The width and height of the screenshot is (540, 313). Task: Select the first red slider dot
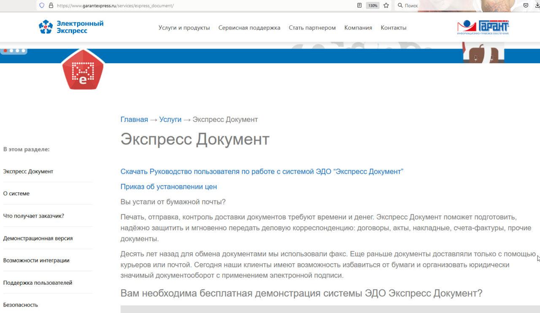point(5,51)
